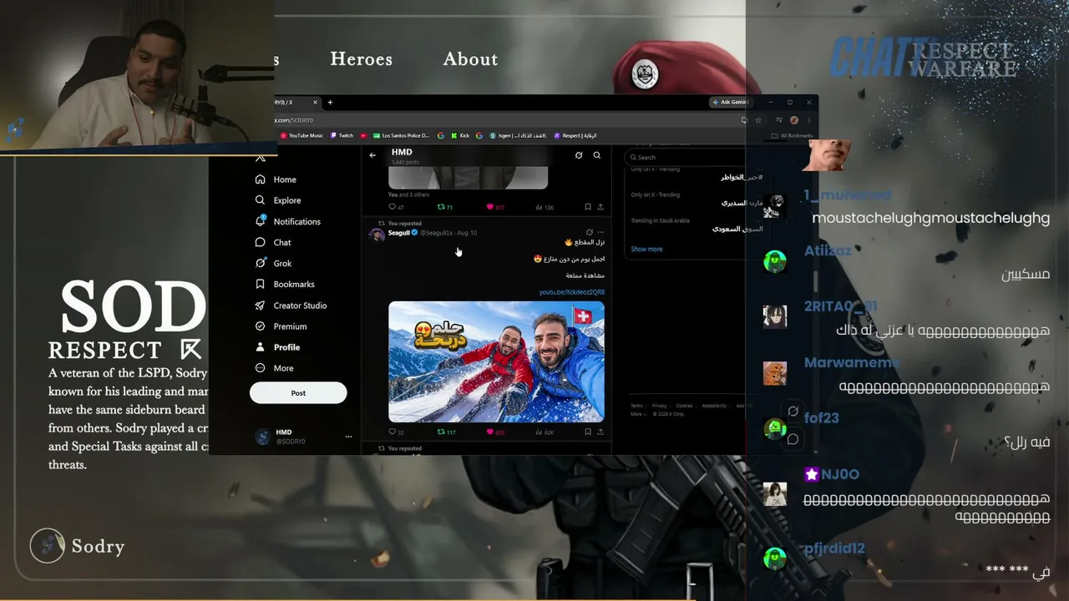
Task: Click the search icon in the HMD profile header
Action: (597, 155)
